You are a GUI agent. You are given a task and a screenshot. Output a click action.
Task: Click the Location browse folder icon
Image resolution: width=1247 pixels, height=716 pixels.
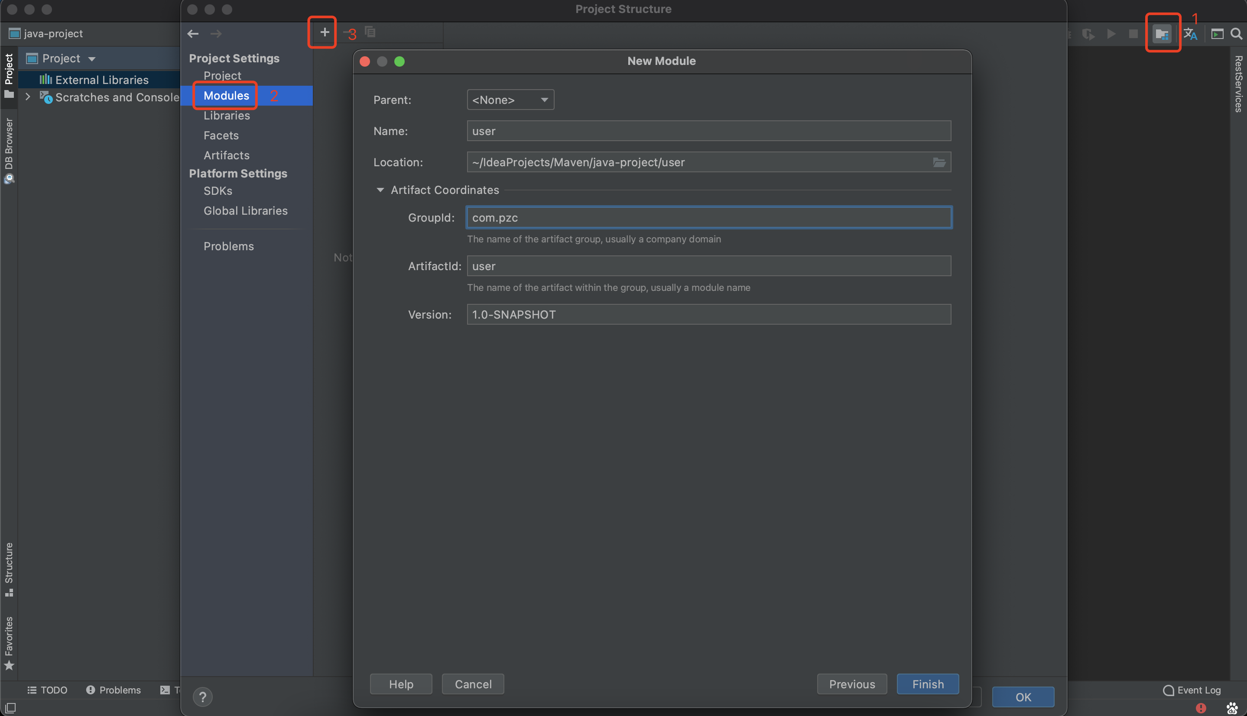[x=939, y=162]
